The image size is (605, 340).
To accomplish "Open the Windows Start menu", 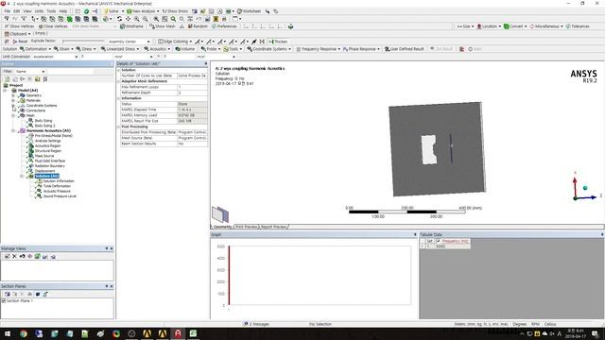I will pos(7,333).
